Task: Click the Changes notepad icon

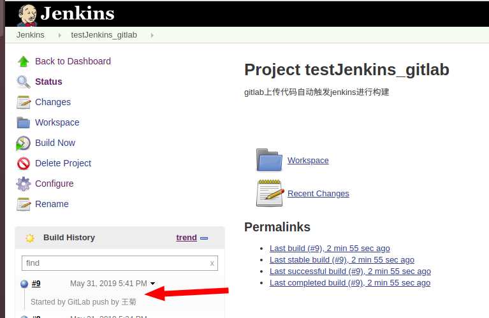Action: 24,102
